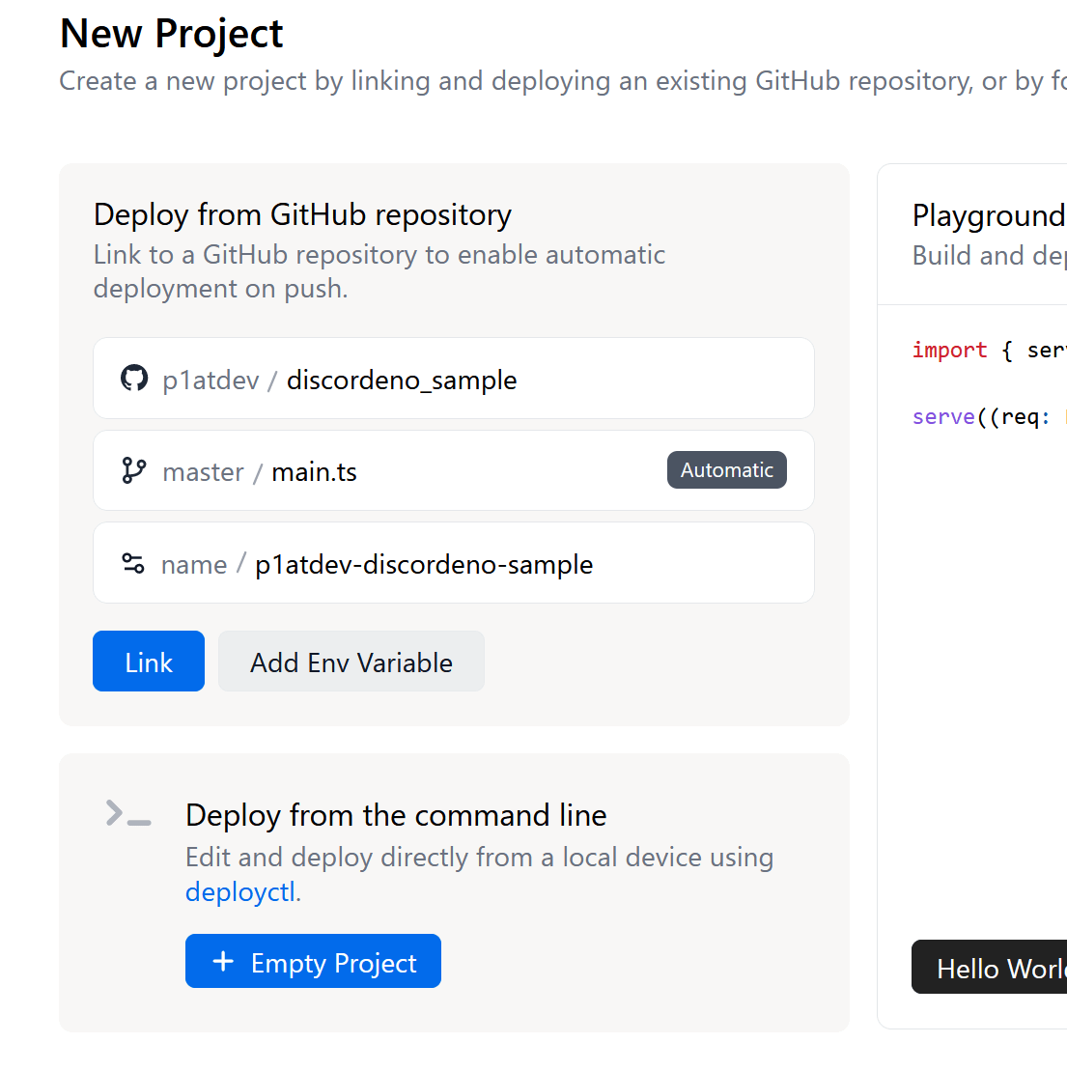1067x1071 pixels.
Task: Click the master branch text
Action: pos(203,472)
